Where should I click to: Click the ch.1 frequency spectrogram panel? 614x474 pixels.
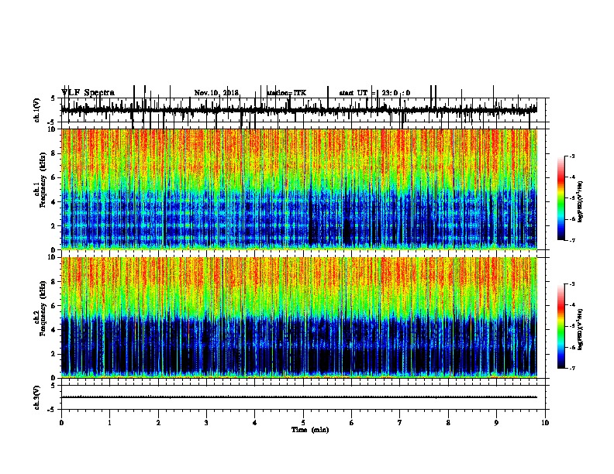(298, 189)
